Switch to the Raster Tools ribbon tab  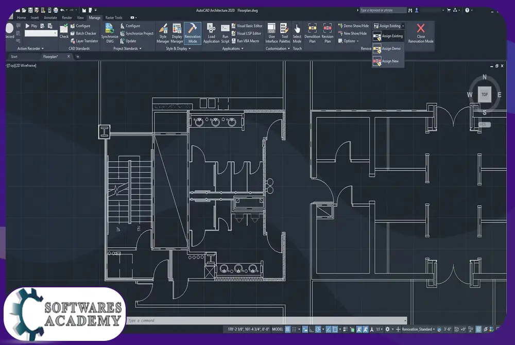click(x=114, y=18)
